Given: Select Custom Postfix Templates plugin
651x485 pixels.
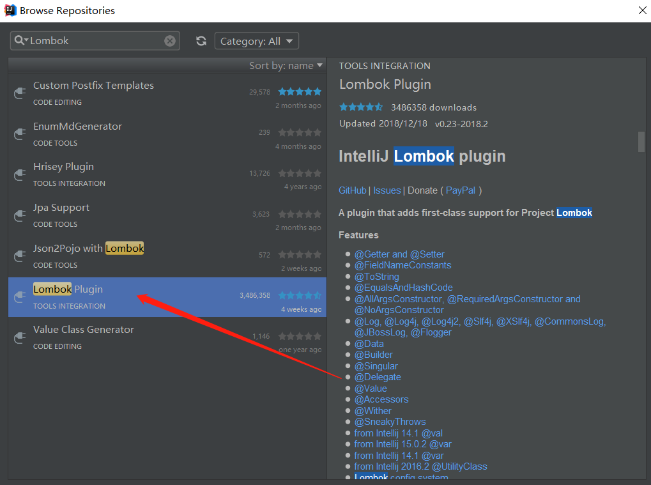Looking at the screenshot, I should 167,94.
